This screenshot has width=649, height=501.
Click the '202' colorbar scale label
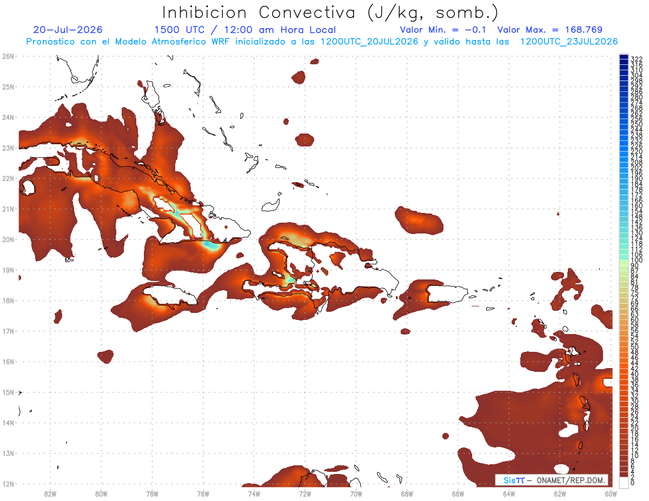pos(637,168)
